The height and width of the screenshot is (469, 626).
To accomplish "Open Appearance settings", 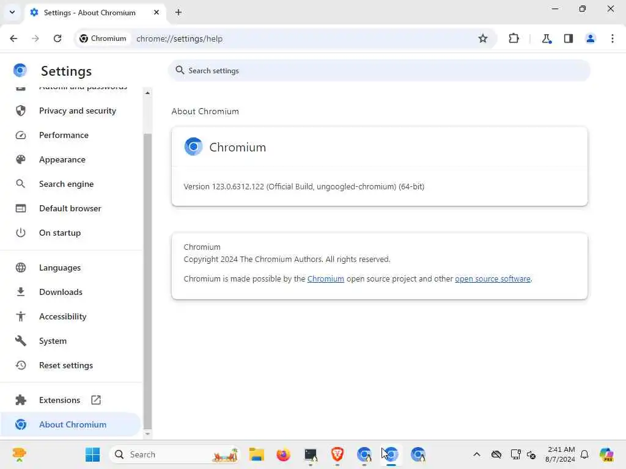I will click(x=71, y=159).
